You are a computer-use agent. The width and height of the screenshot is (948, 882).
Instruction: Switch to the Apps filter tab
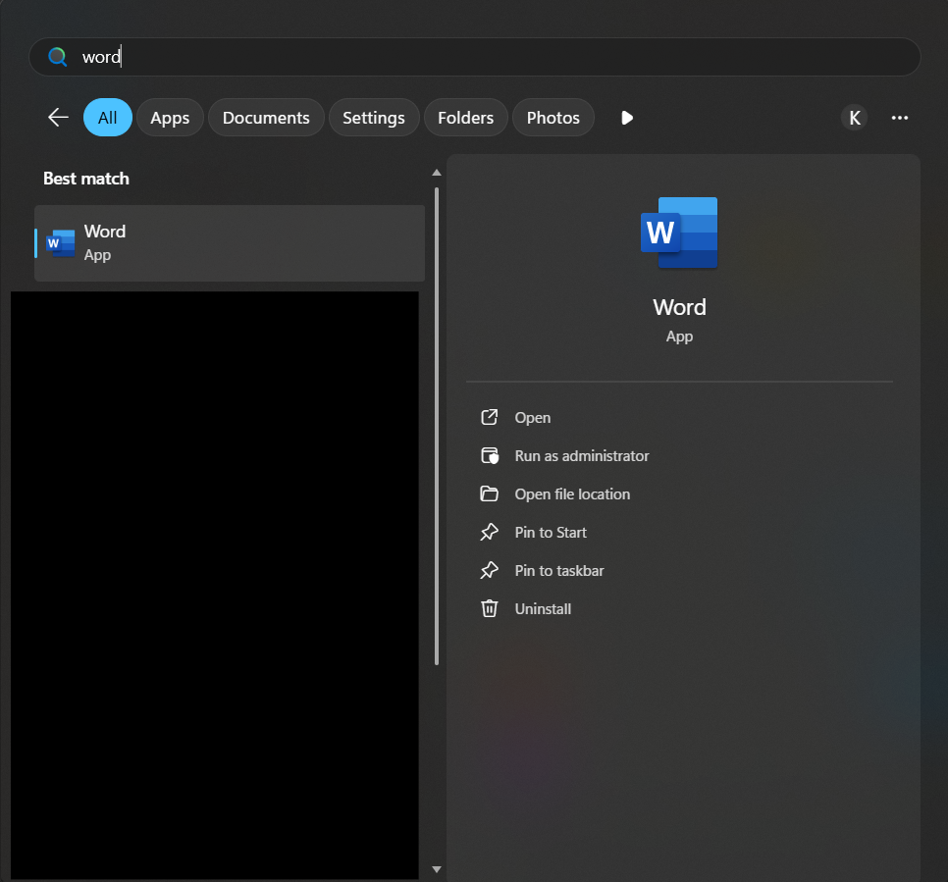coord(170,118)
